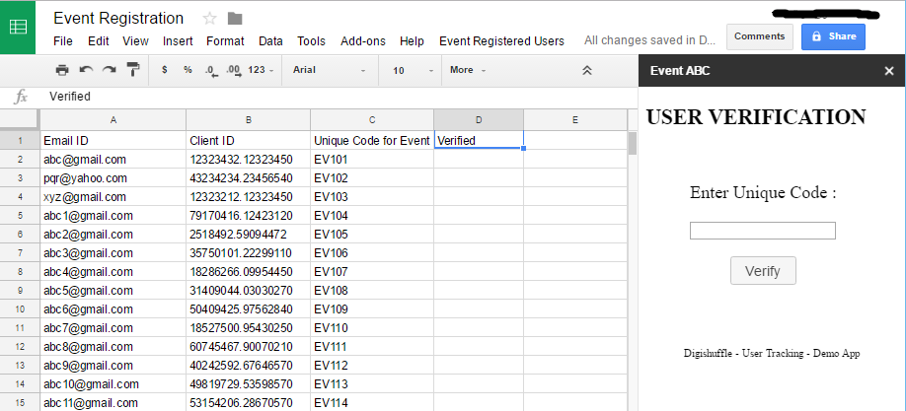
Task: Select column E header
Action: tap(575, 120)
